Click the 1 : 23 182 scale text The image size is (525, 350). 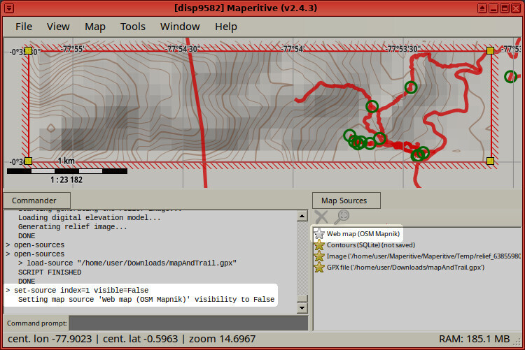[x=66, y=180]
